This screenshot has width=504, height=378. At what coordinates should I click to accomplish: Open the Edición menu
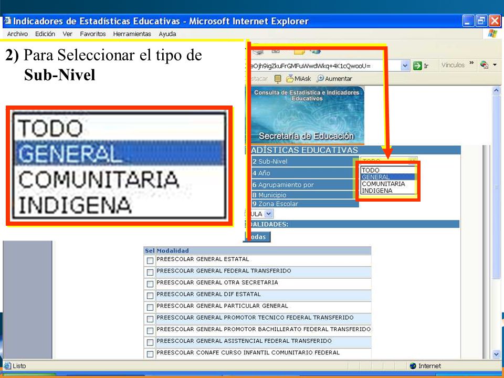click(45, 34)
